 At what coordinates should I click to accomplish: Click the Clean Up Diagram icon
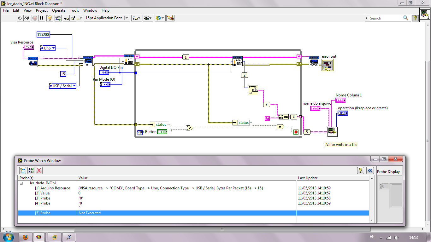[171, 18]
